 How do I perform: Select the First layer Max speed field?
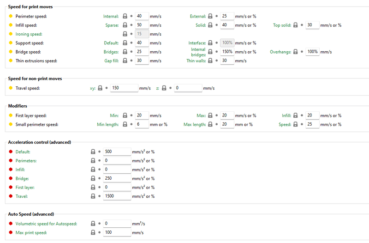(x=227, y=115)
